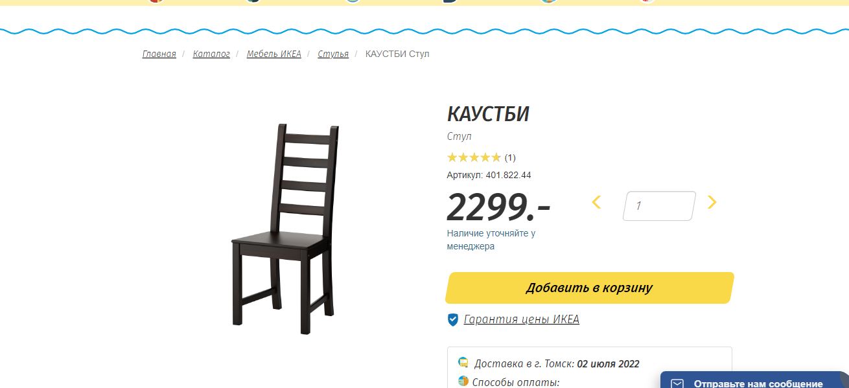Click the left arrow to decrease quantity
This screenshot has height=388, width=849.
click(x=596, y=202)
